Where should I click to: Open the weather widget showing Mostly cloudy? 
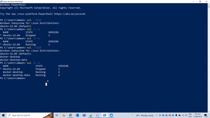pyautogui.click(x=143, y=115)
